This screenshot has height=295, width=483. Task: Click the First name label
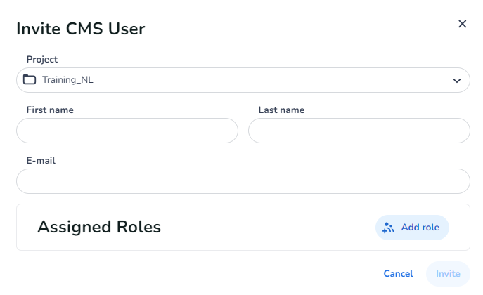pos(50,110)
